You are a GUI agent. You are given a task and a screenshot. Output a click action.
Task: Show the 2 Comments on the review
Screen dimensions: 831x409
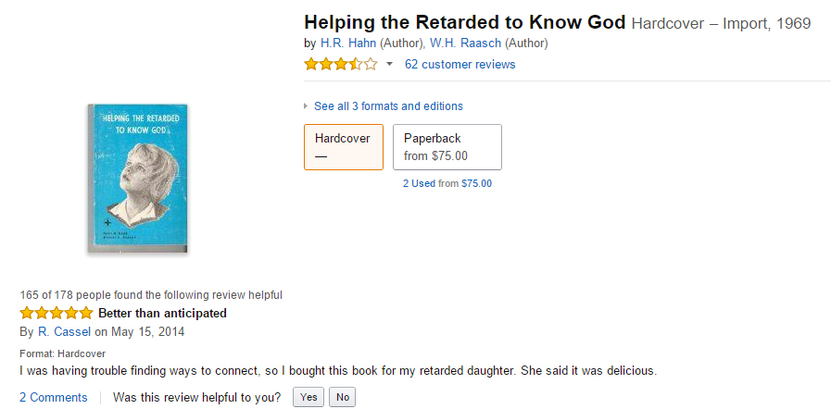coord(54,397)
